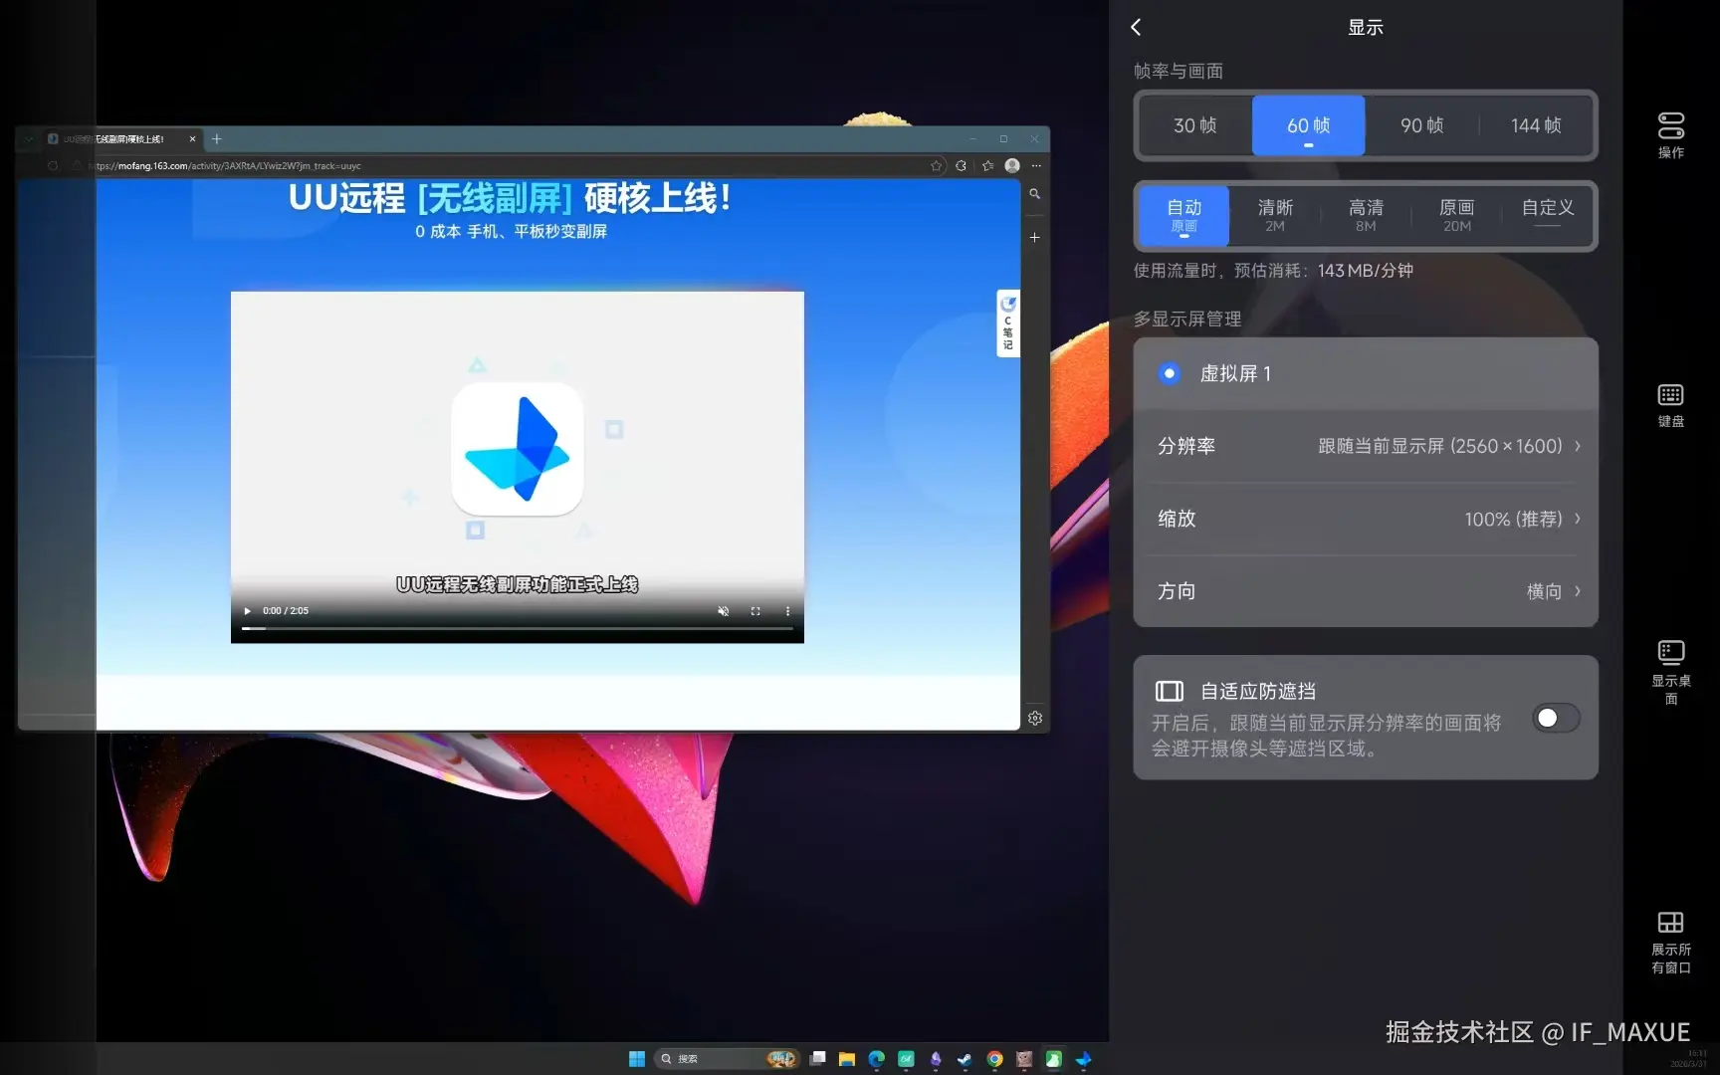Image resolution: width=1720 pixels, height=1075 pixels.
Task: Click the Edge address bar URL
Action: pyautogui.click(x=227, y=166)
